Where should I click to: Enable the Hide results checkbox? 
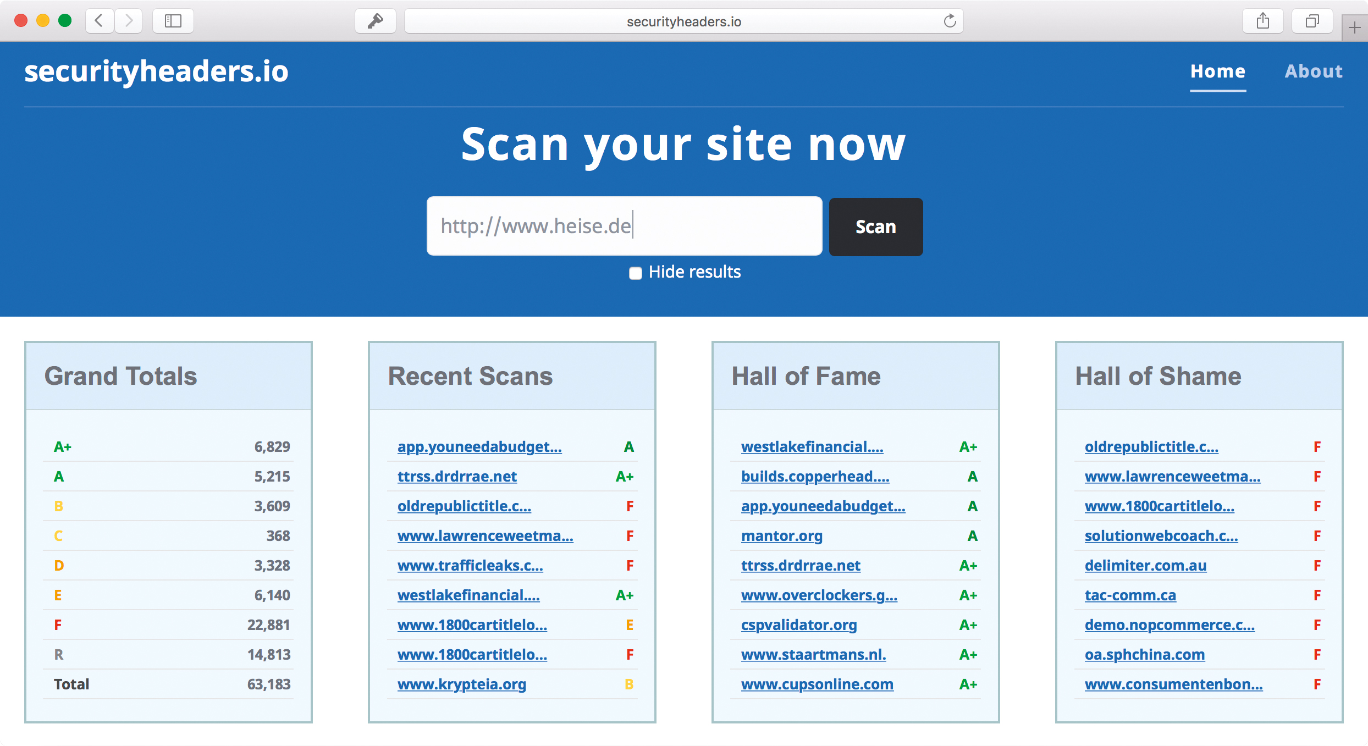(636, 273)
